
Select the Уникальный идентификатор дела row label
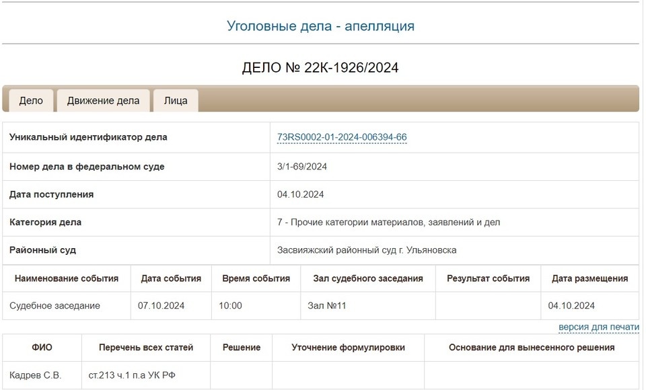click(89, 137)
